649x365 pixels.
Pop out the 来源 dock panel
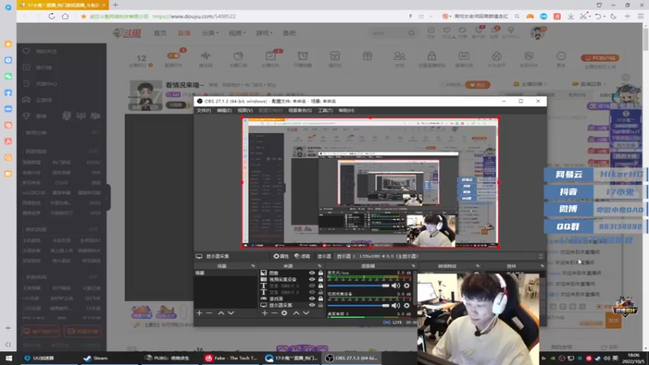coord(319,266)
